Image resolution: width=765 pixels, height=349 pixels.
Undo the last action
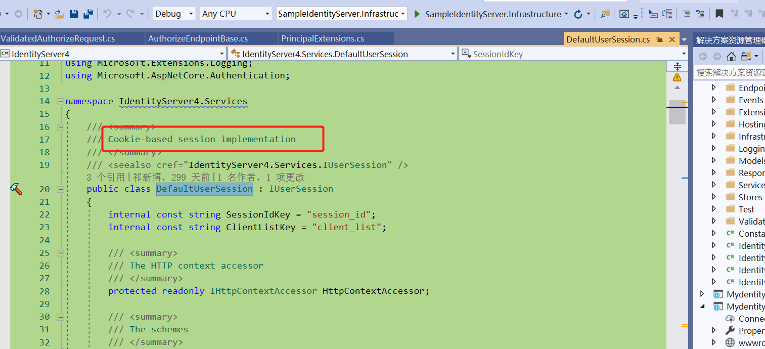pos(107,14)
